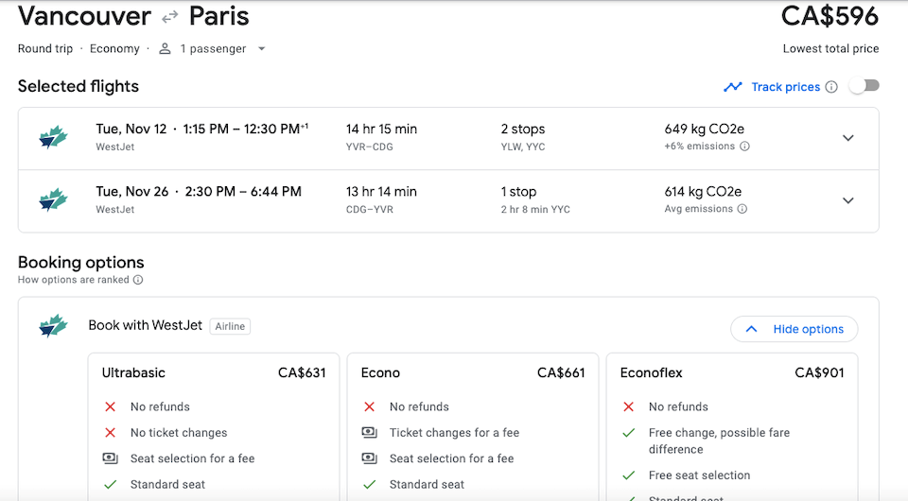Click the Ticket changes for a fee text
908x501 pixels.
point(454,433)
